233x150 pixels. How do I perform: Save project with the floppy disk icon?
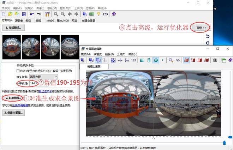click(24, 14)
